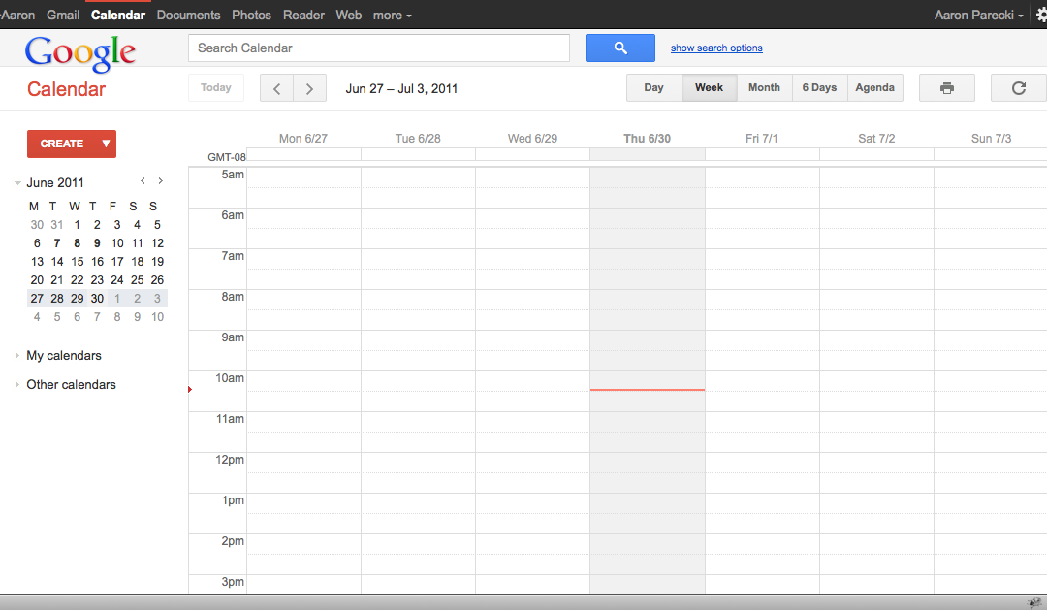Click the June 2011 month label

[x=54, y=183]
